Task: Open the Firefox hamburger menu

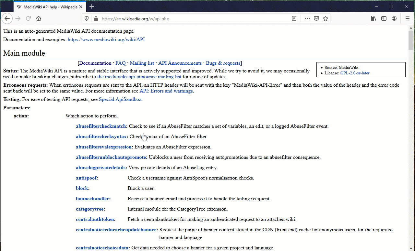Action: [408, 19]
